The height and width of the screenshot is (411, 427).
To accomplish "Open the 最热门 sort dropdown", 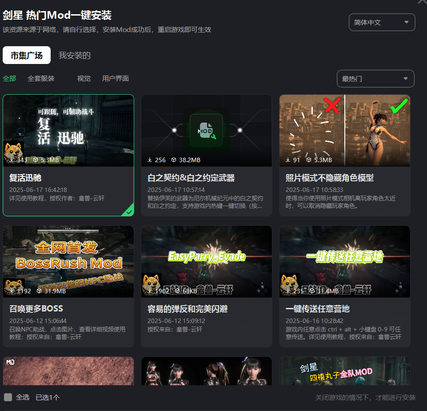I will [x=375, y=79].
